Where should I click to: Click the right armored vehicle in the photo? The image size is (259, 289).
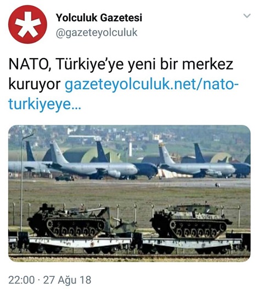point(190,221)
